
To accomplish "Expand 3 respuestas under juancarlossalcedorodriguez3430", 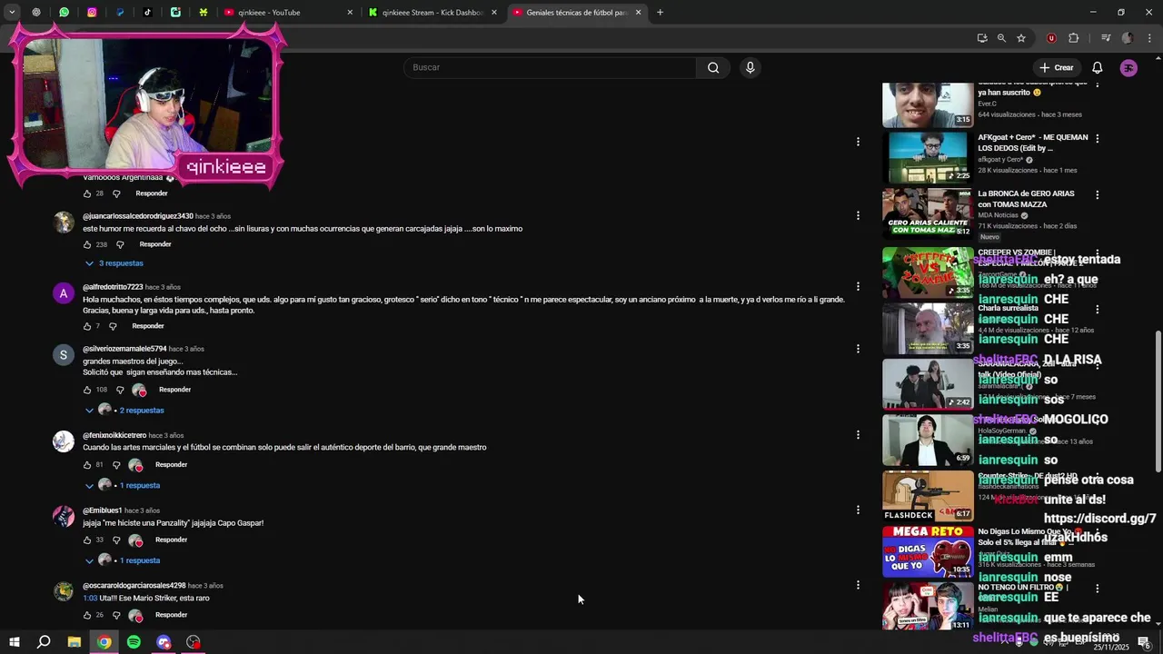I will 114,263.
